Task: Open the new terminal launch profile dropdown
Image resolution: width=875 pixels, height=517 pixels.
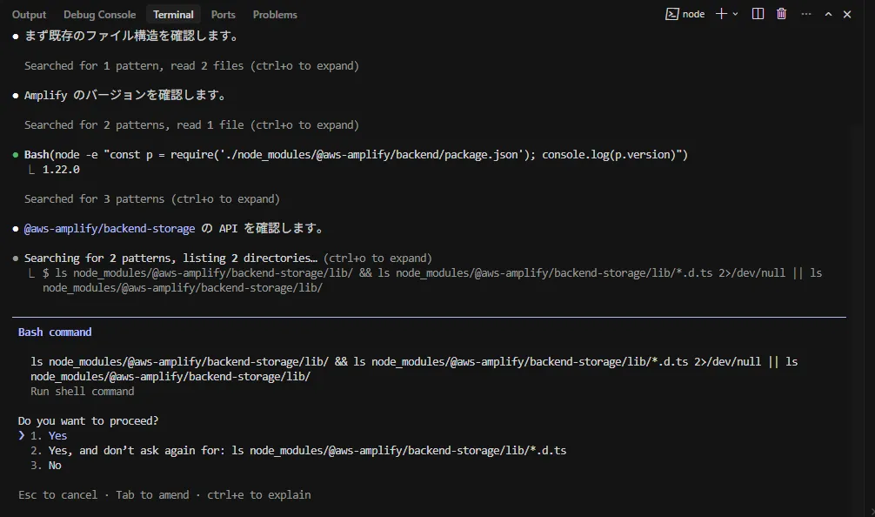Action: click(736, 14)
